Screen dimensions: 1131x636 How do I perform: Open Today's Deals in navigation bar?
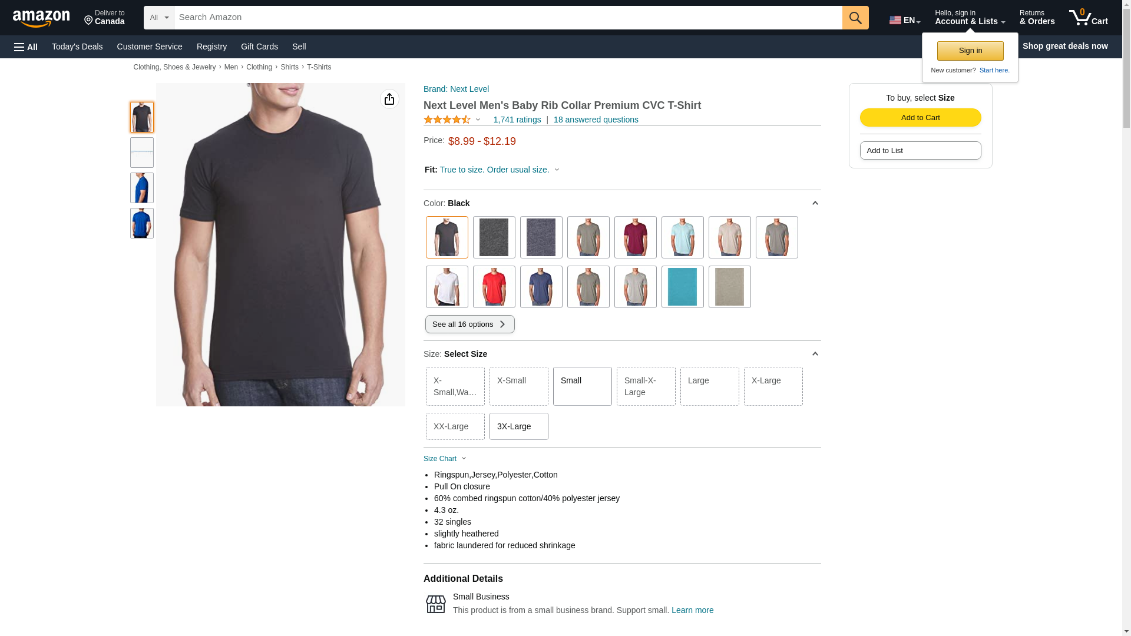click(x=77, y=47)
